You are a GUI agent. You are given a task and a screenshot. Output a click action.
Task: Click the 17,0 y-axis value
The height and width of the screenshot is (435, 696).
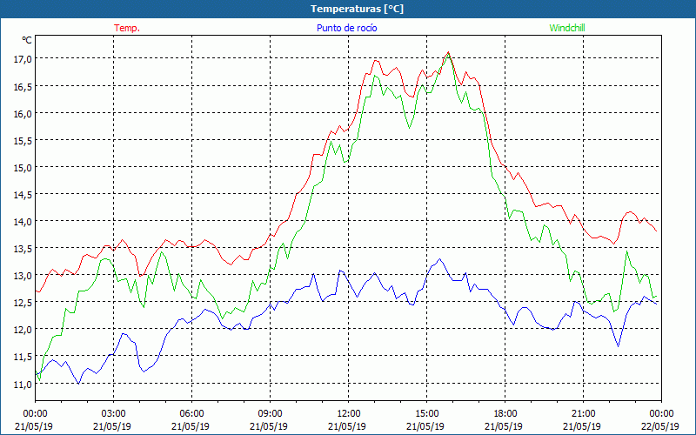(x=23, y=59)
